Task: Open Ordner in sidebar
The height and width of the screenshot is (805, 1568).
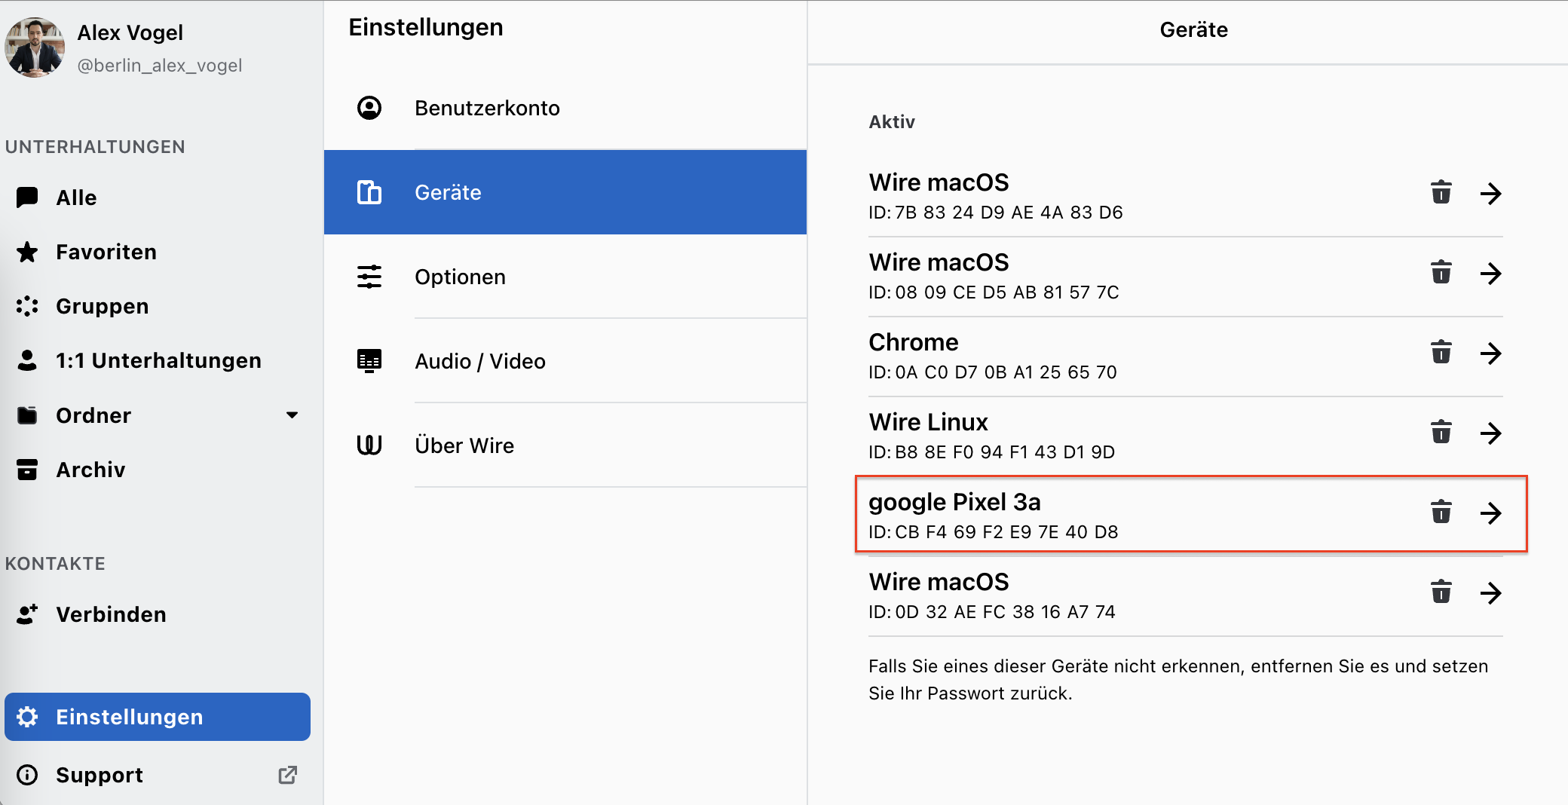Action: pyautogui.click(x=158, y=415)
